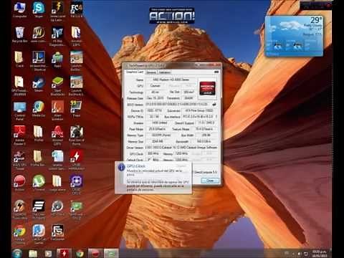Launch the FS Fast Stone desktop shortcut
This screenshot has height=258, width=344.
(x=57, y=232)
